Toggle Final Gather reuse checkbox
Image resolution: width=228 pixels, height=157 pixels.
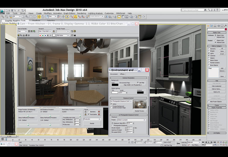pos(89,114)
